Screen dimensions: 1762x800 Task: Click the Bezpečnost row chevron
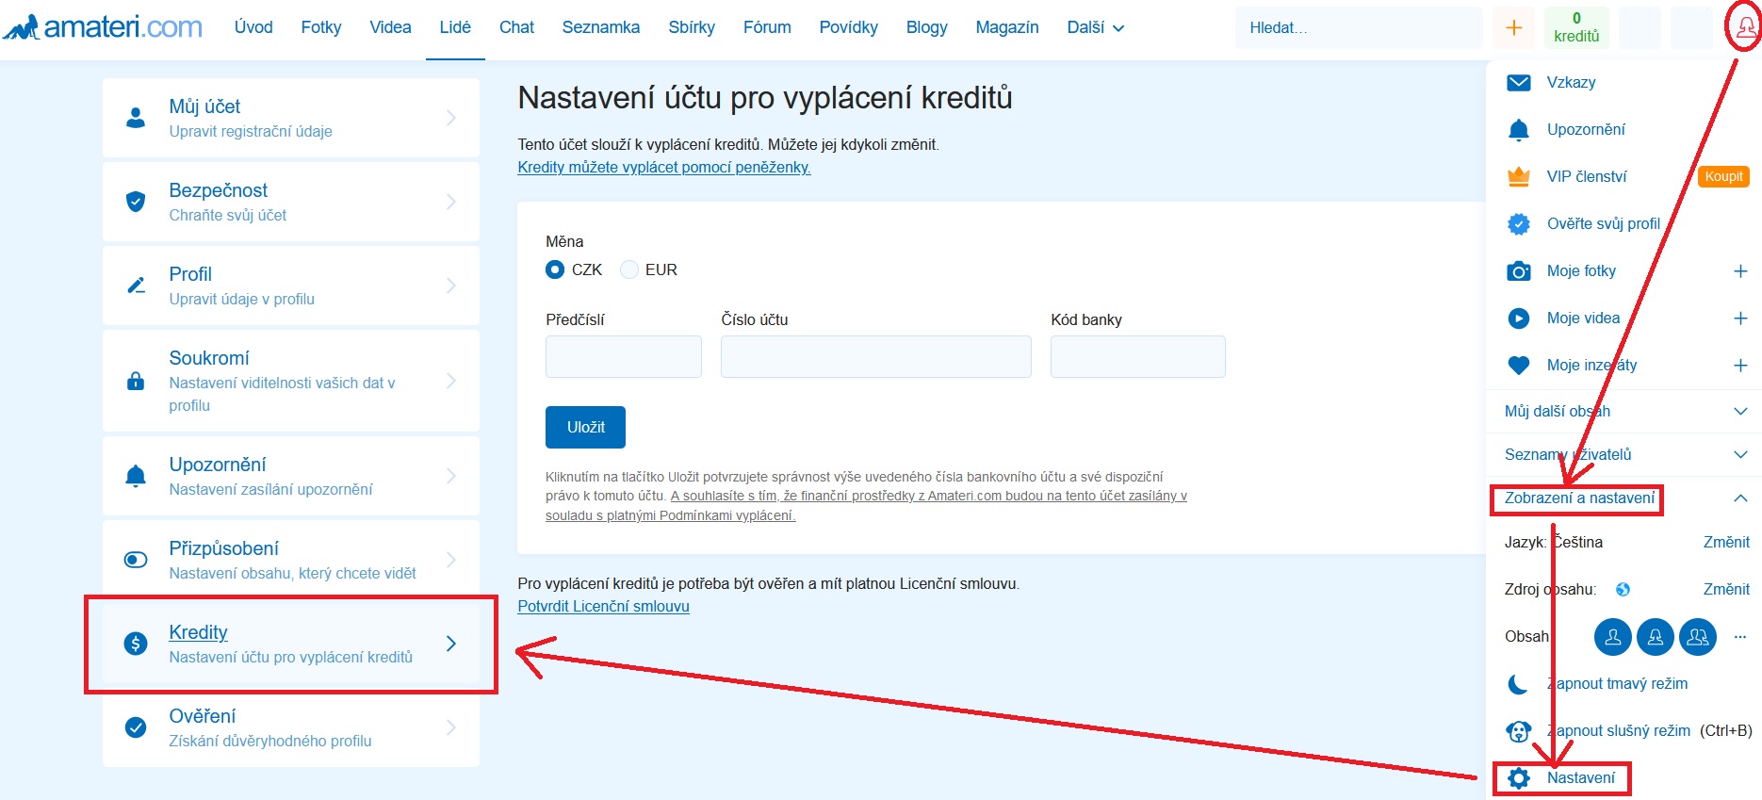(x=451, y=202)
